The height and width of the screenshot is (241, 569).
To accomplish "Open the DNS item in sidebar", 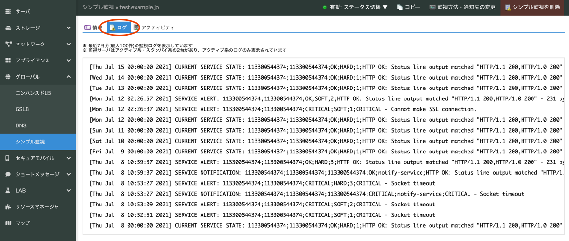I will [21, 125].
